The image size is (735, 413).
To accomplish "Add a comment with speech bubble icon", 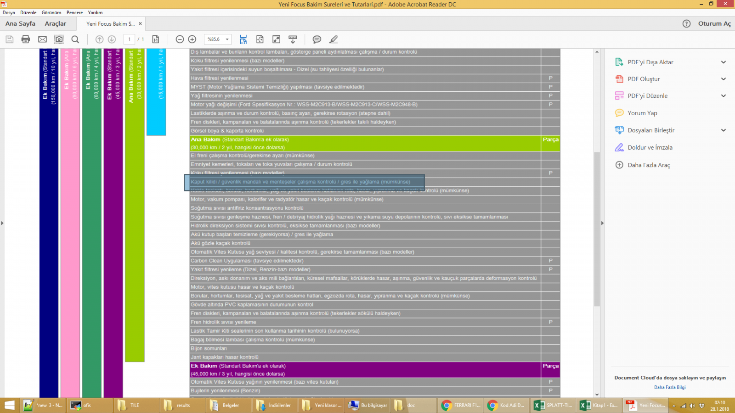I will point(317,39).
